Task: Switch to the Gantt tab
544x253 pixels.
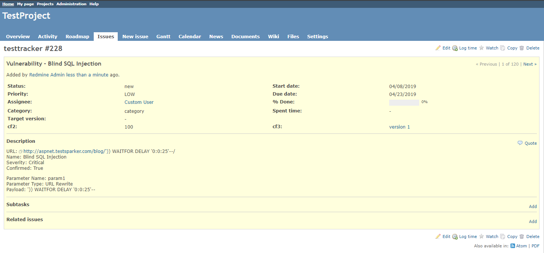Action: point(163,36)
